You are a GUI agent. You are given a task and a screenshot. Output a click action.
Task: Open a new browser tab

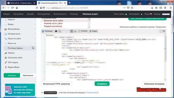tap(70, 3)
